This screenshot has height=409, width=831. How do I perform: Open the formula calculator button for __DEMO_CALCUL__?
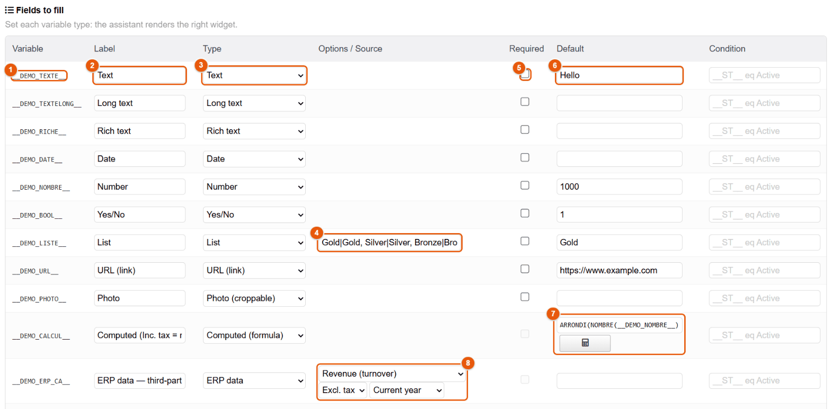point(585,343)
